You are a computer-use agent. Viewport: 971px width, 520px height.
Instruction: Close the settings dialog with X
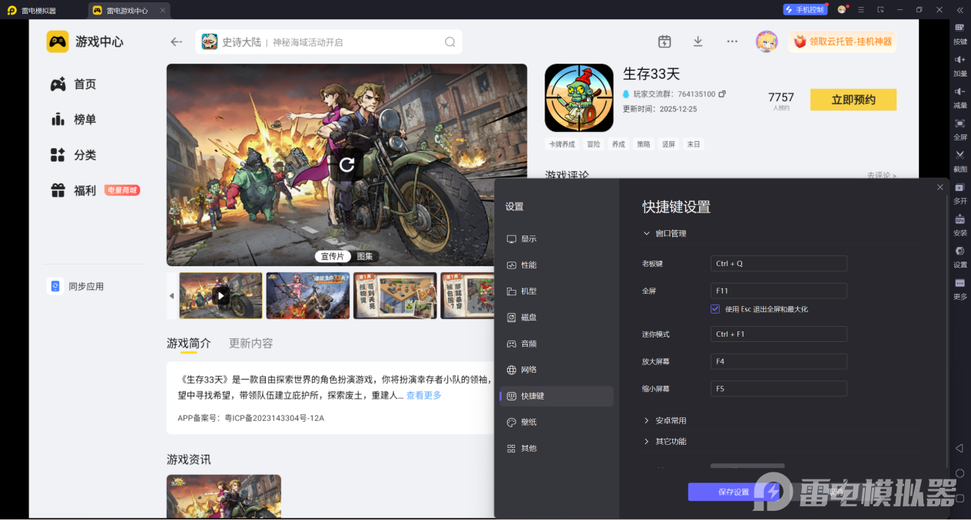(940, 187)
